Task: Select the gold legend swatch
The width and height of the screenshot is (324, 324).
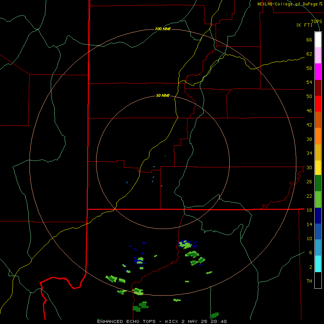Action: [x=318, y=152]
